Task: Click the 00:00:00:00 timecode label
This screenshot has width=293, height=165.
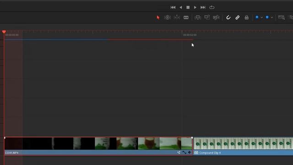Action: [12, 35]
